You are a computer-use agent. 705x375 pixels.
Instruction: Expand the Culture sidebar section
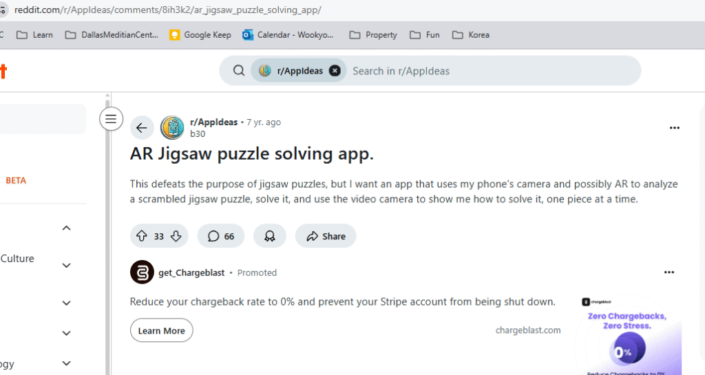click(67, 265)
